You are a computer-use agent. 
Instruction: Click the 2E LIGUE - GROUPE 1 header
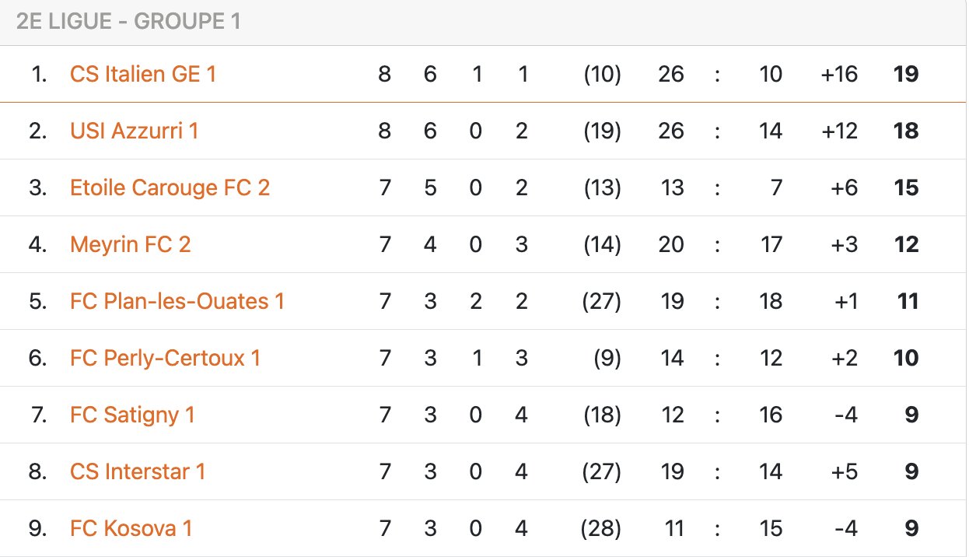click(x=128, y=22)
